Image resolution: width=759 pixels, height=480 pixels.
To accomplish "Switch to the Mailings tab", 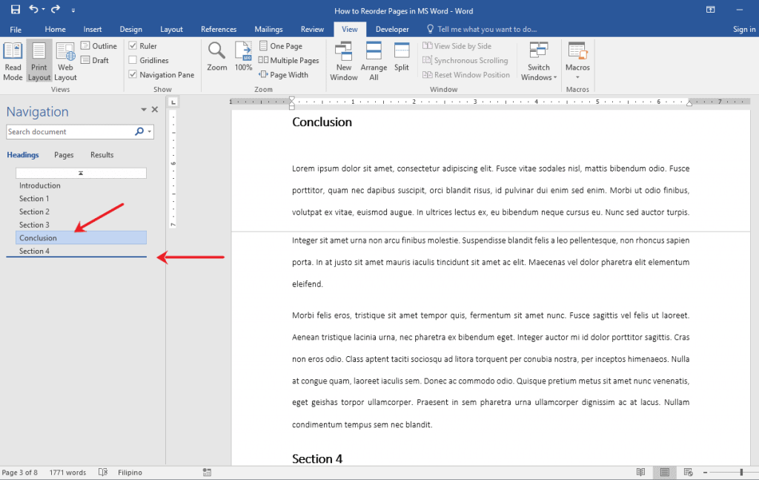I will point(268,29).
